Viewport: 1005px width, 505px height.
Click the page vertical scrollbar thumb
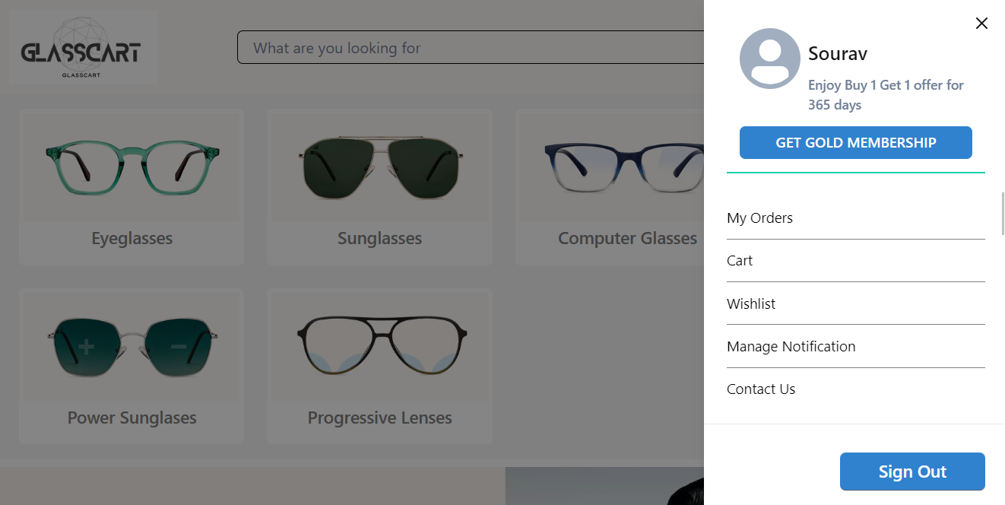(1003, 214)
